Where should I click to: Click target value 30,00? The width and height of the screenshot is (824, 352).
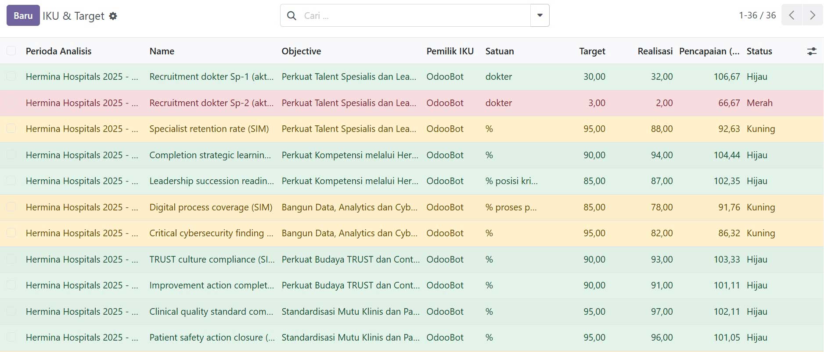click(x=594, y=77)
